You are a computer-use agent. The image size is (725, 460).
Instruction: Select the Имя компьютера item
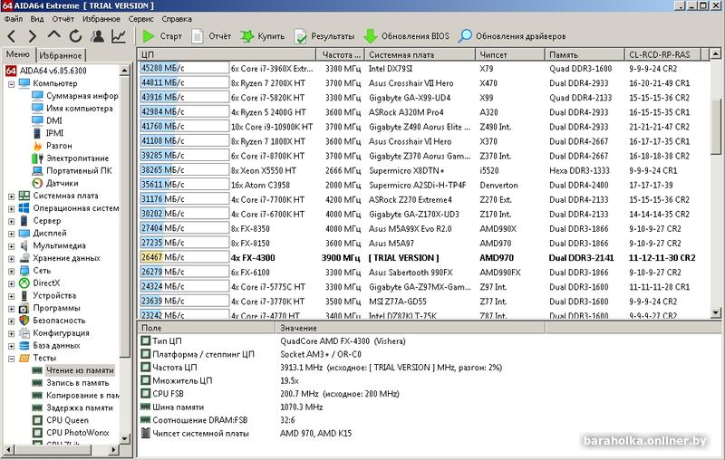click(72, 108)
